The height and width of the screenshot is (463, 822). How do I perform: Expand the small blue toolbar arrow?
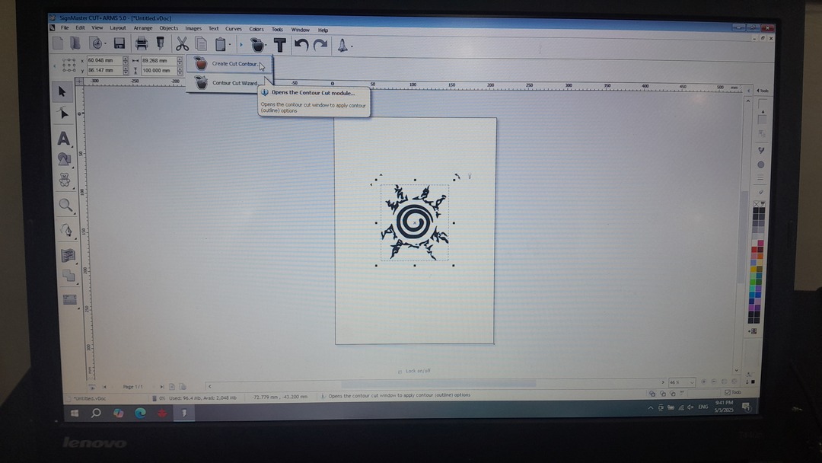tap(241, 45)
